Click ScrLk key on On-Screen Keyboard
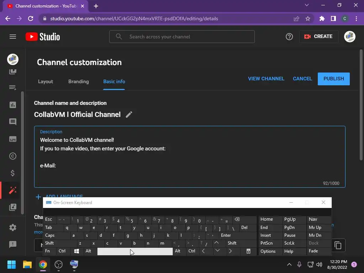The image size is (364, 273). [294, 243]
